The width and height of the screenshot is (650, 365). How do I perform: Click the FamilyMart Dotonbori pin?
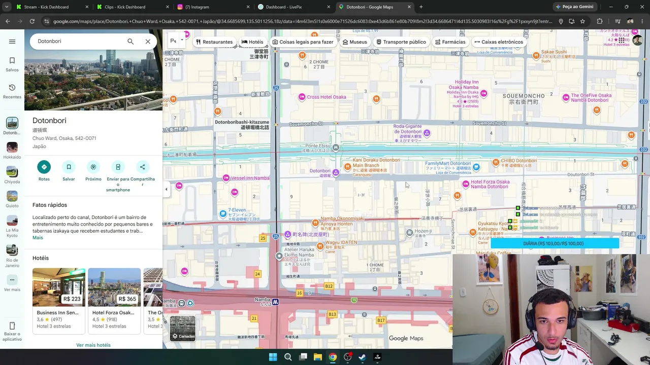476,167
